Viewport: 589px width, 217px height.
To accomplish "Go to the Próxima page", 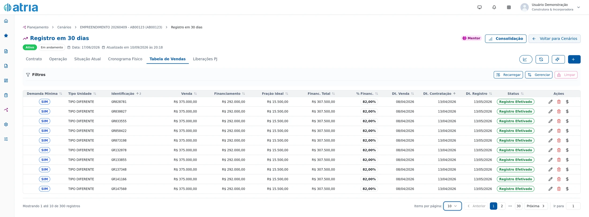I will (x=536, y=206).
